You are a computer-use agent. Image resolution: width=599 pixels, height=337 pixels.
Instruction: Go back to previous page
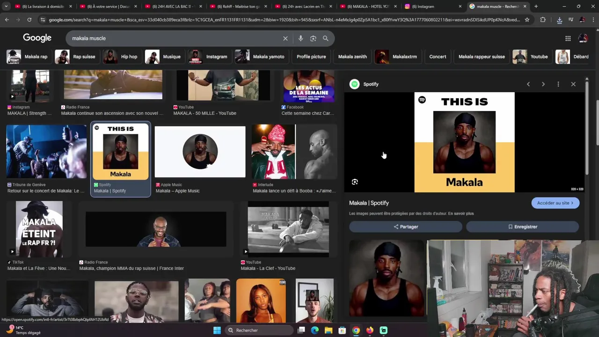[x=7, y=20]
